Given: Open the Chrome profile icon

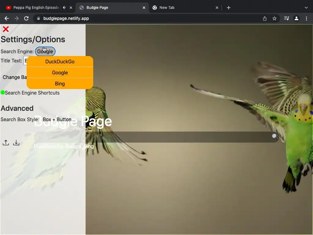Looking at the screenshot, I should click(296, 18).
